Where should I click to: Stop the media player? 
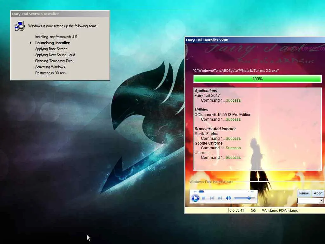[203, 198]
